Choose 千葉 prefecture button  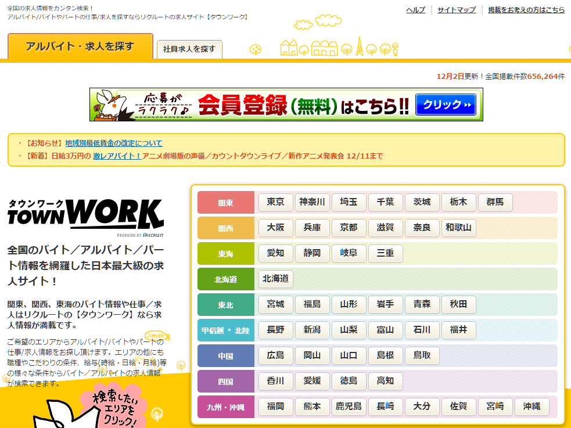[x=385, y=202]
